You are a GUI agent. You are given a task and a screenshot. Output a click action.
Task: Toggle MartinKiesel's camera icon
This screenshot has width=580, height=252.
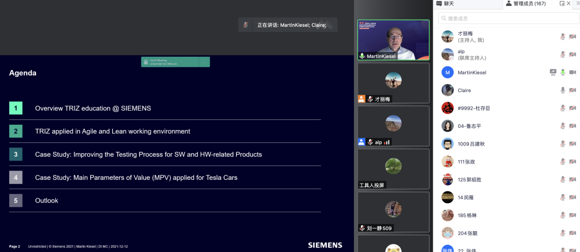[x=572, y=72]
